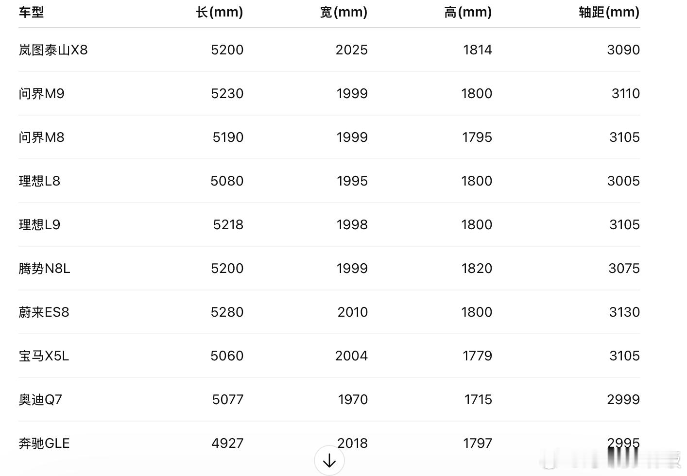The image size is (687, 476).
Task: Select the 奔驰GLE row name
Action: click(44, 443)
